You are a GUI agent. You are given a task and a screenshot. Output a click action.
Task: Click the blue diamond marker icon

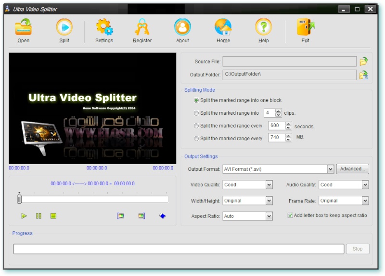[x=162, y=216]
